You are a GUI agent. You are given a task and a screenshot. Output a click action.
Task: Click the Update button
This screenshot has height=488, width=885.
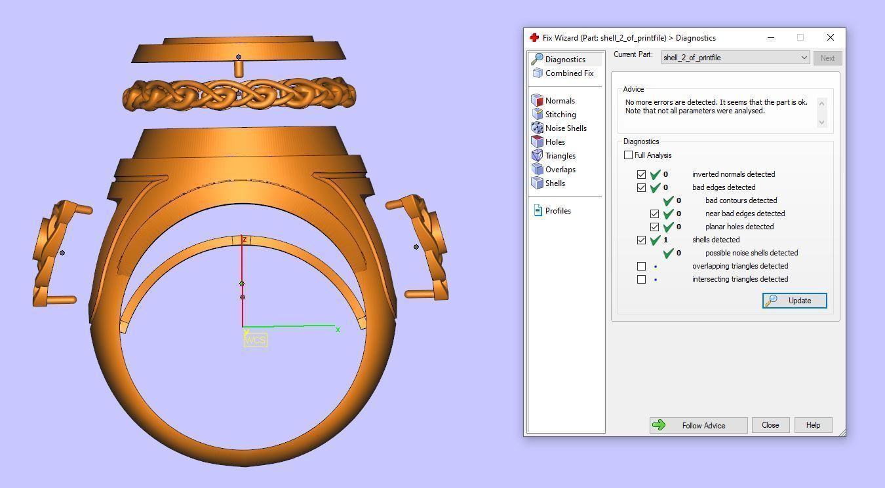pos(795,301)
